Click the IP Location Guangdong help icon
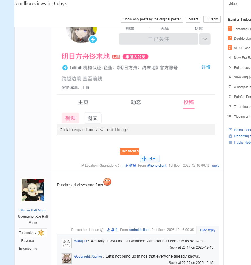 click(120, 166)
